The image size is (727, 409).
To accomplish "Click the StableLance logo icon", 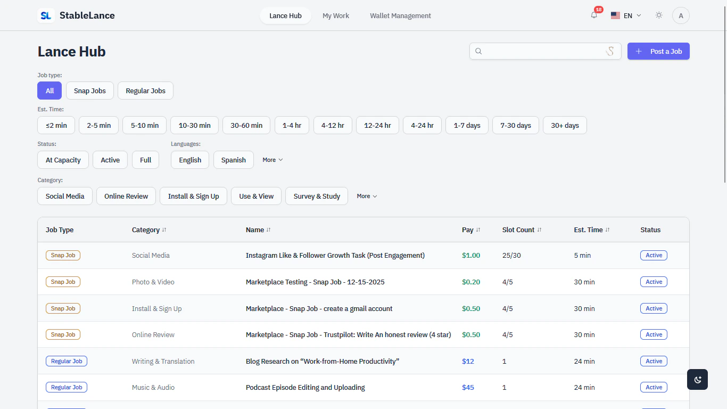I will (x=46, y=15).
